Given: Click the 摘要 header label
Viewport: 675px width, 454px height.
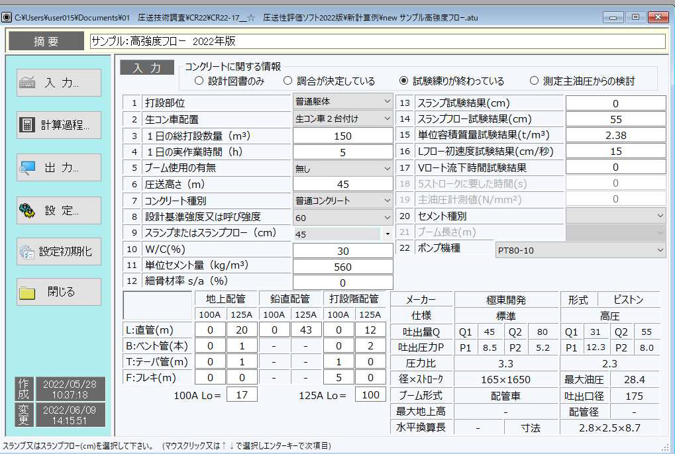Looking at the screenshot, I should pyautogui.click(x=46, y=41).
